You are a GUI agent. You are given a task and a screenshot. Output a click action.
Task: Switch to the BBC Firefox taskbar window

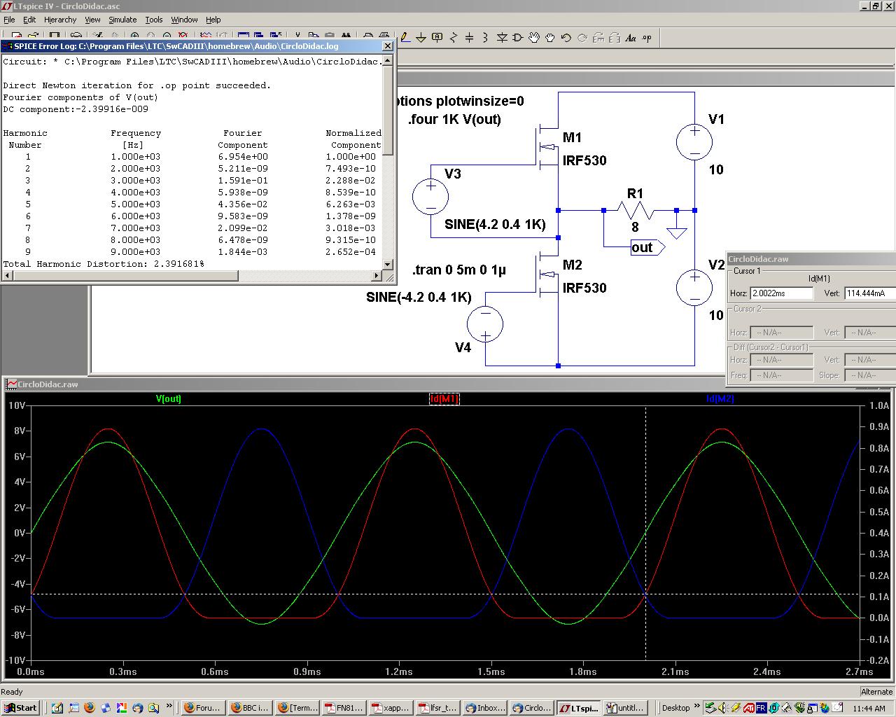pos(249,708)
